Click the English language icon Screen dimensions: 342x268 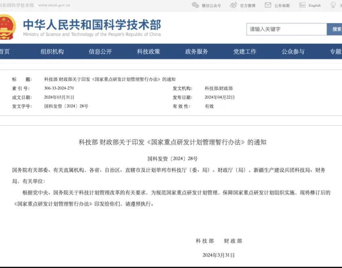[302, 5]
